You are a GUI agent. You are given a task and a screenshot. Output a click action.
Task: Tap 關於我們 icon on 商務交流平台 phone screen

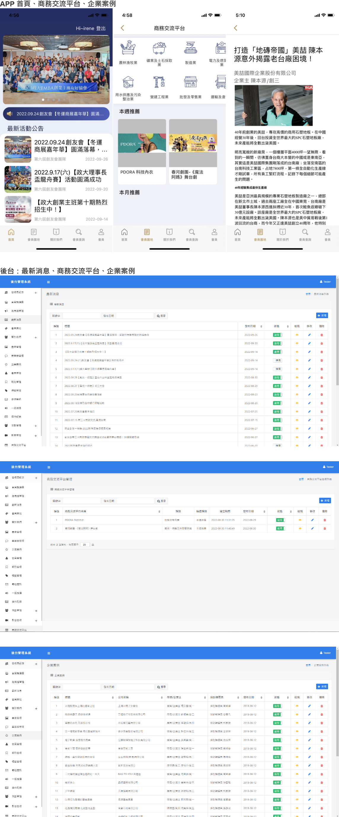pos(169,232)
